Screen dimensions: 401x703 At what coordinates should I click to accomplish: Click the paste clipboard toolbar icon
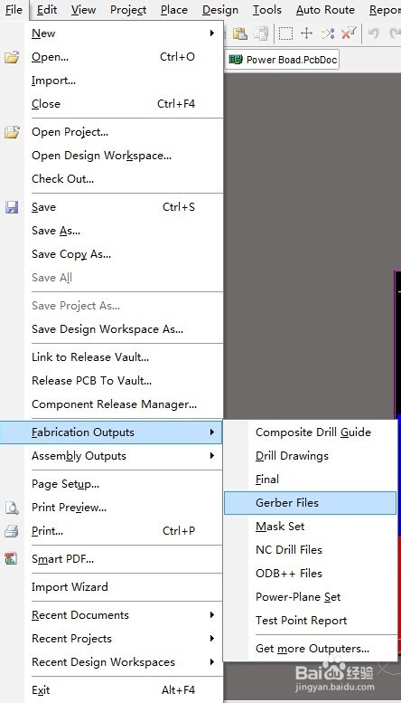[x=240, y=33]
